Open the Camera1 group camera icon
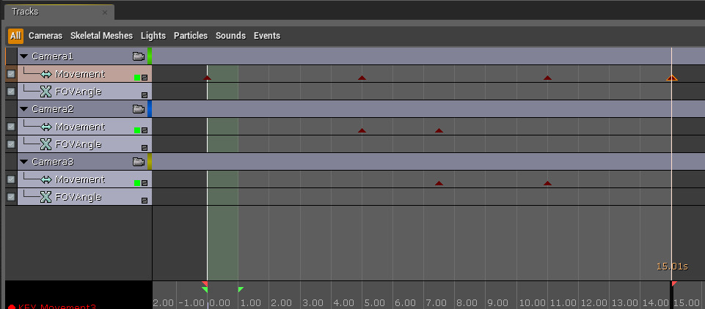 (x=139, y=56)
